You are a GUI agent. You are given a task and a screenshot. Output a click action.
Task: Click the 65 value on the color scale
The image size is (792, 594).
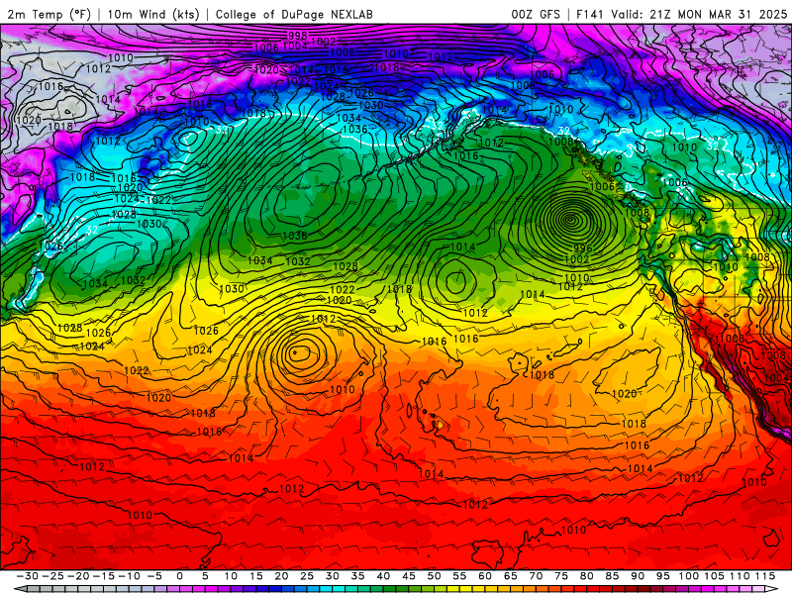[510, 576]
